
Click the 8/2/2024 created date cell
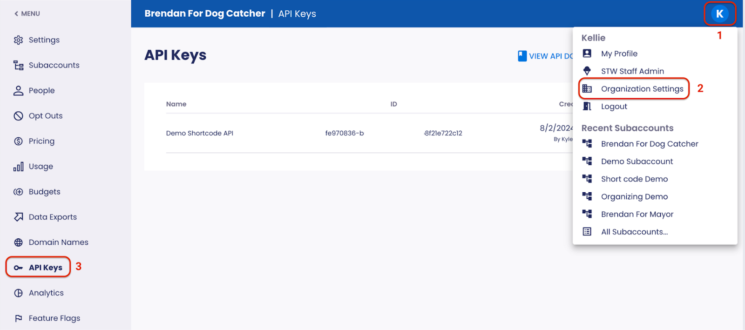(556, 128)
